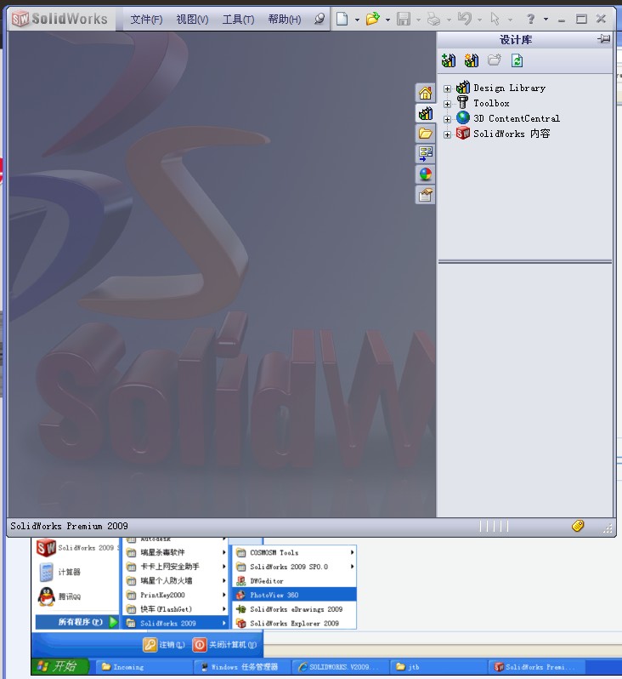Open the dropdown arrow beside New document
The height and width of the screenshot is (679, 622).
357,20
